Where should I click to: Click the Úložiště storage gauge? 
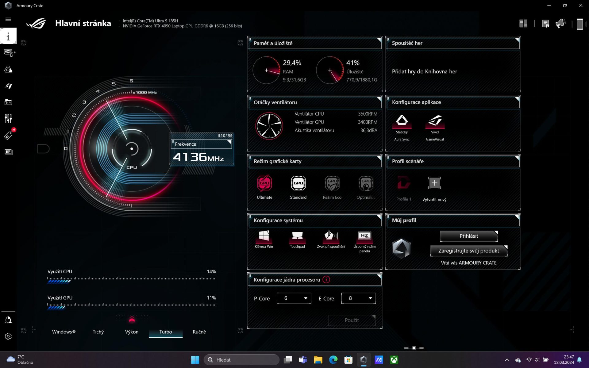click(x=330, y=70)
